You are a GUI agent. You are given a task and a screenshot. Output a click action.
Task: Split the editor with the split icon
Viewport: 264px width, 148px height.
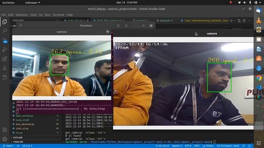coord(244,21)
